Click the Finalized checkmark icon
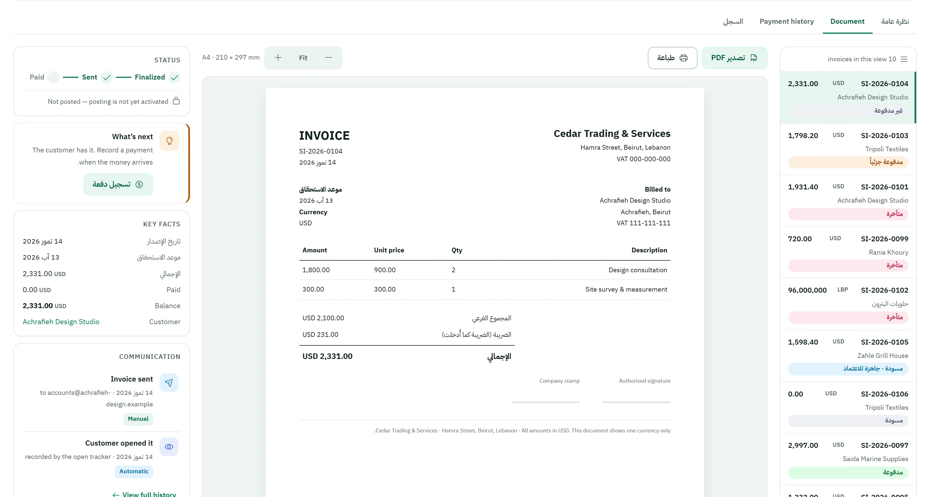Screen dimensions: 930x497 [x=175, y=77]
